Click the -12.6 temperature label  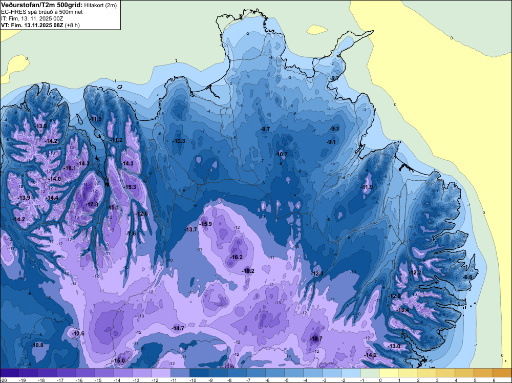click(x=142, y=214)
